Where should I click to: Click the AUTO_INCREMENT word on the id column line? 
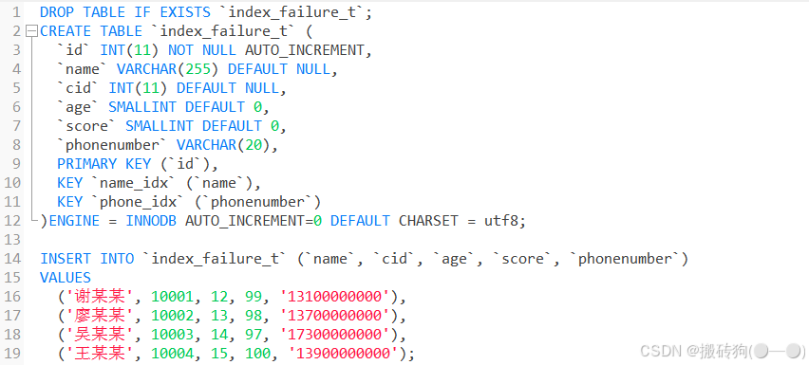click(x=304, y=50)
